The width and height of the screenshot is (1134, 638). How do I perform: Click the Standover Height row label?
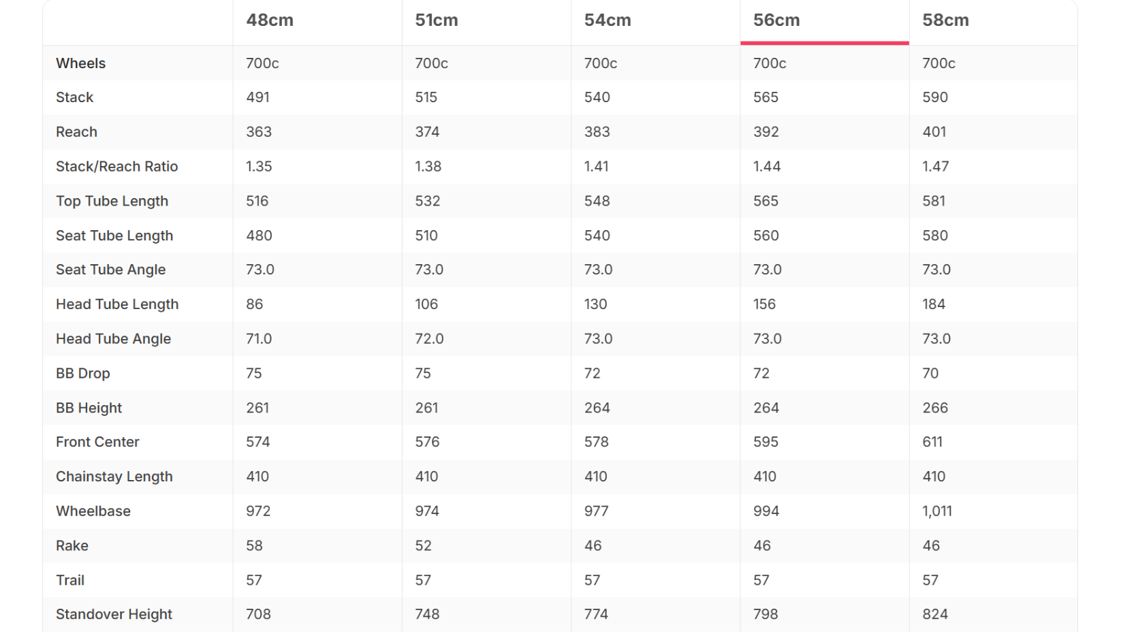tap(114, 614)
